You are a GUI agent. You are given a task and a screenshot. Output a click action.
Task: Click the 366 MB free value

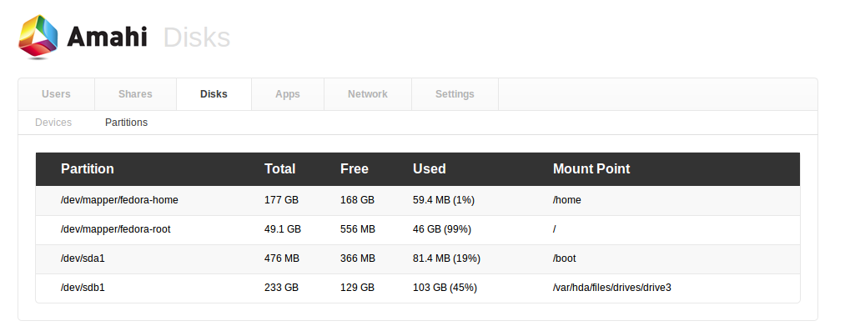point(358,258)
